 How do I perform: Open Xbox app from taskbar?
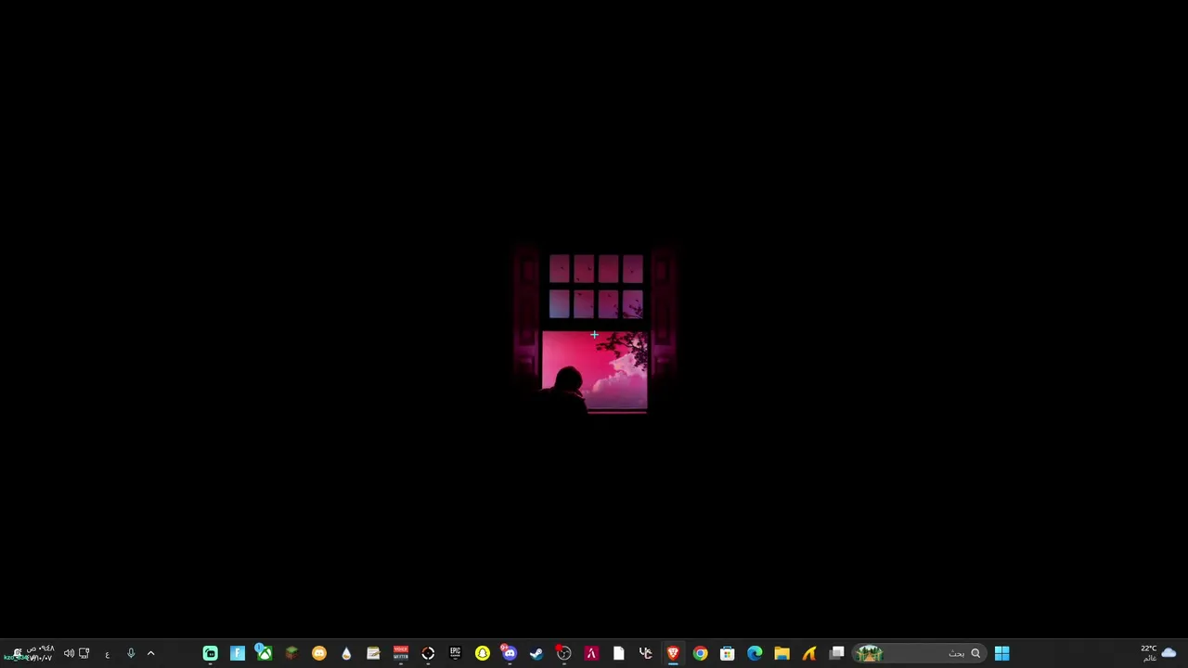pyautogui.click(x=265, y=653)
